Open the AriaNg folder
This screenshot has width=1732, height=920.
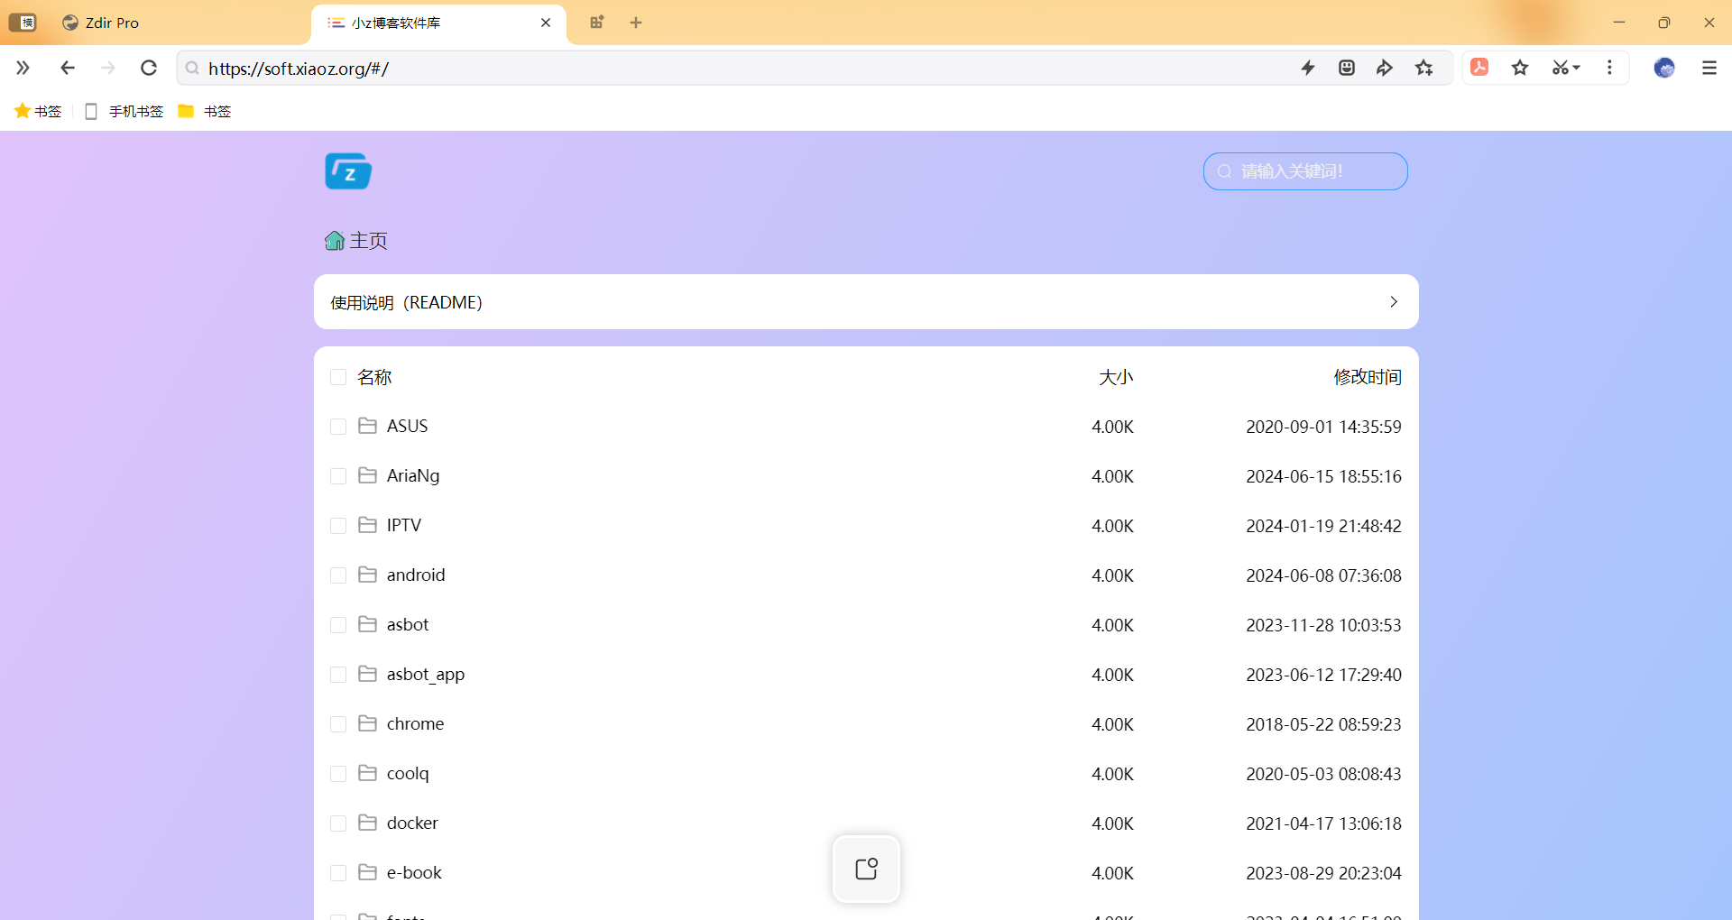tap(413, 475)
